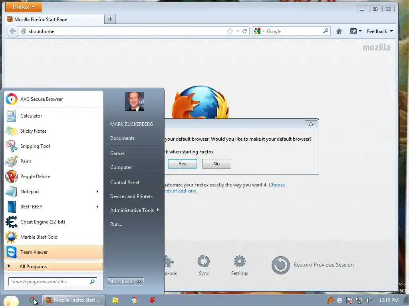409x306 pixels.
Task: Open Control Panel
Action: (125, 182)
